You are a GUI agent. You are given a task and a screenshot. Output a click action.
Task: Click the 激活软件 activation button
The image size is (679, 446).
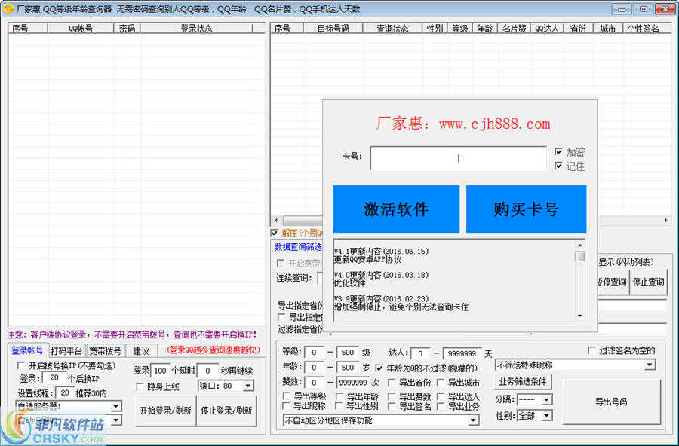[x=395, y=209]
